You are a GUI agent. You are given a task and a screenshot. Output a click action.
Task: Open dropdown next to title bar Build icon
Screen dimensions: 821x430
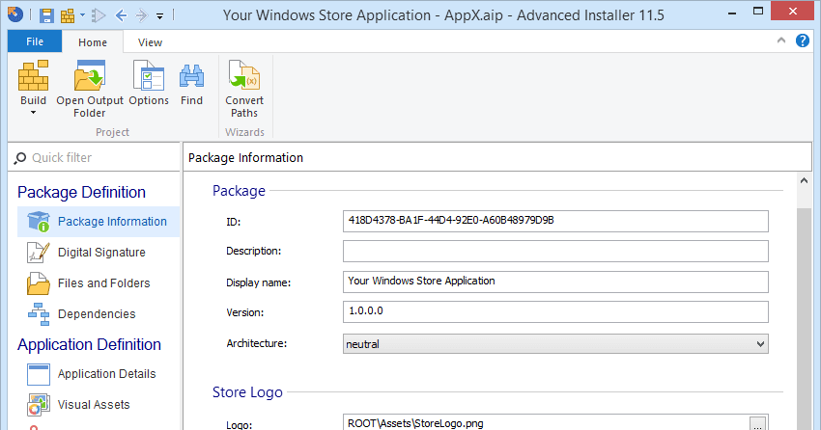point(82,15)
